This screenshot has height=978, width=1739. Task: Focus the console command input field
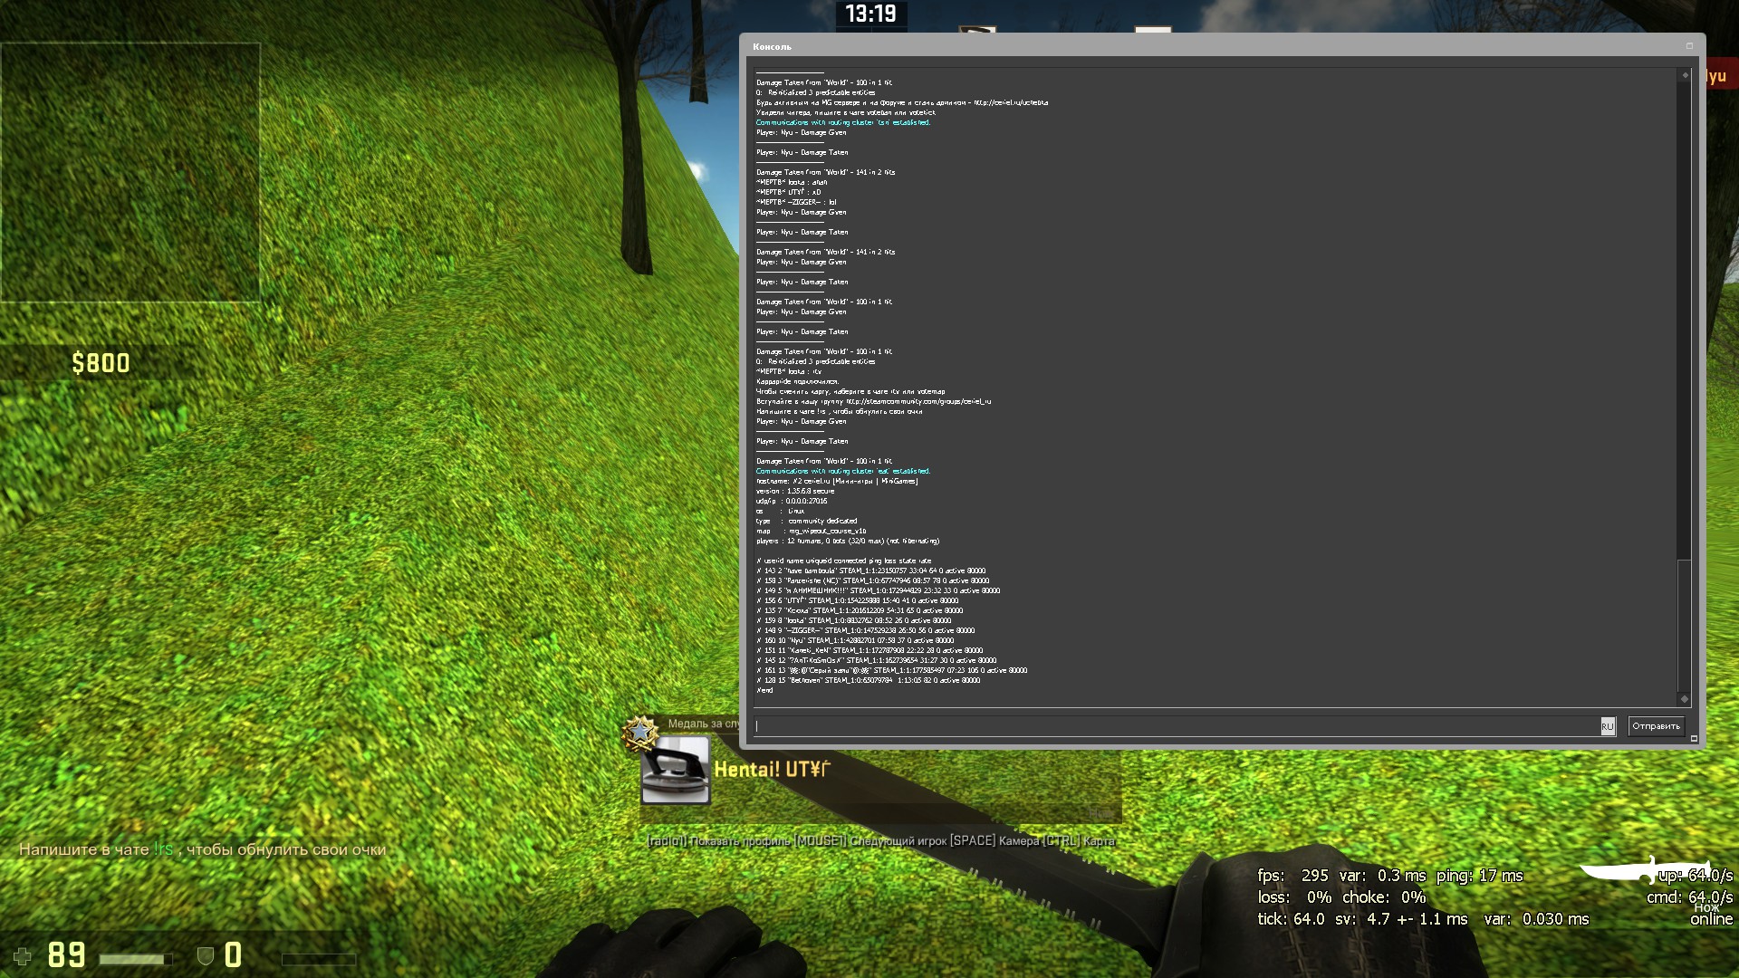1176,726
